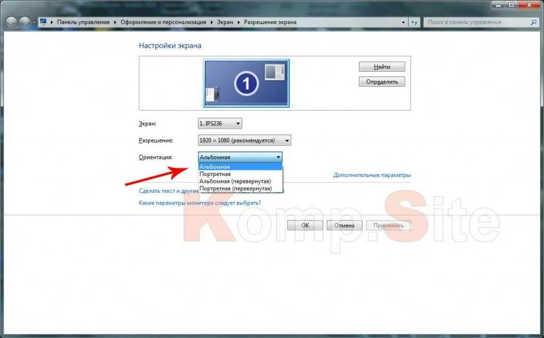
Task: Expand breadcrumb arrow after Экран
Action: pyautogui.click(x=239, y=22)
